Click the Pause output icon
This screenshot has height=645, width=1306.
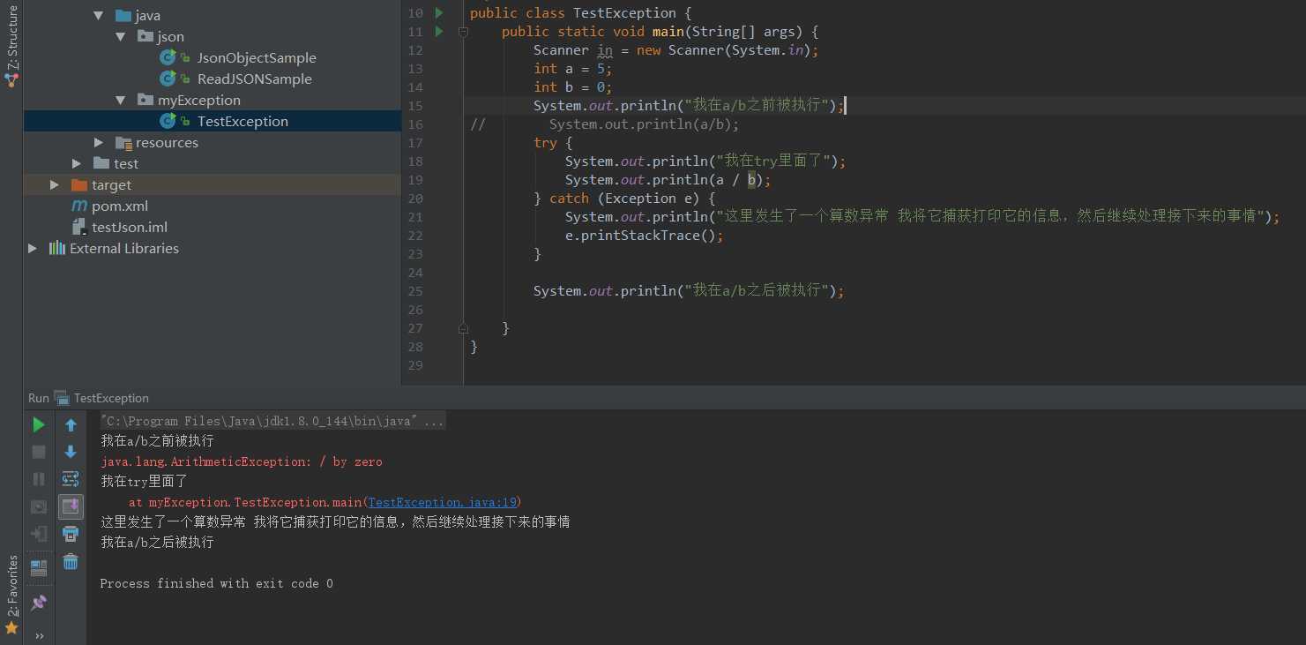[x=39, y=479]
